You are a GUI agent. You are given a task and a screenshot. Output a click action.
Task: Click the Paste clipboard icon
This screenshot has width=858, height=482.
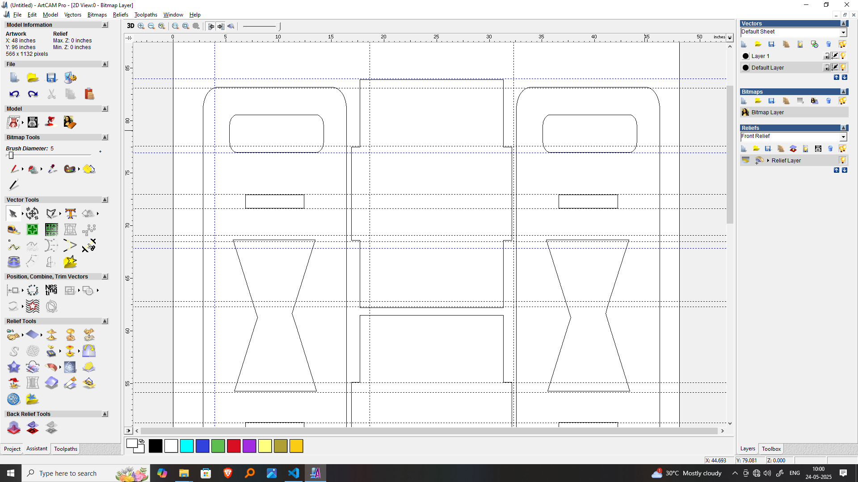[x=89, y=94]
